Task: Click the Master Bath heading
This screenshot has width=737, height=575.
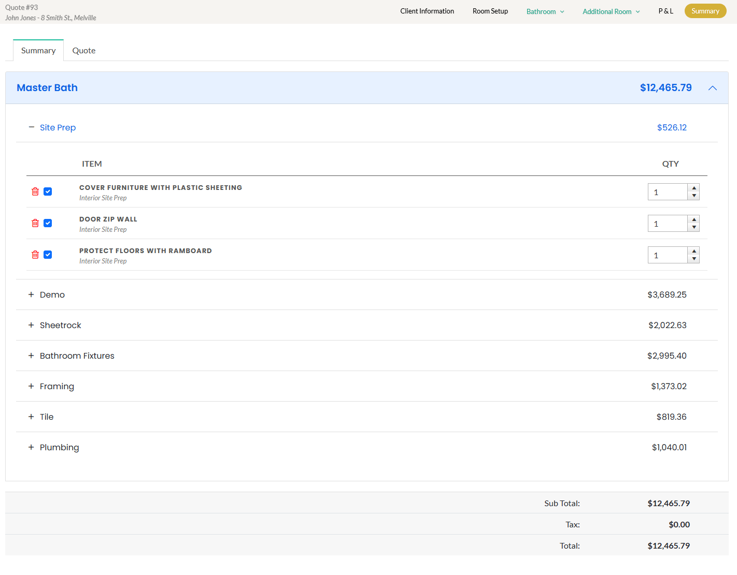Action: click(x=47, y=88)
